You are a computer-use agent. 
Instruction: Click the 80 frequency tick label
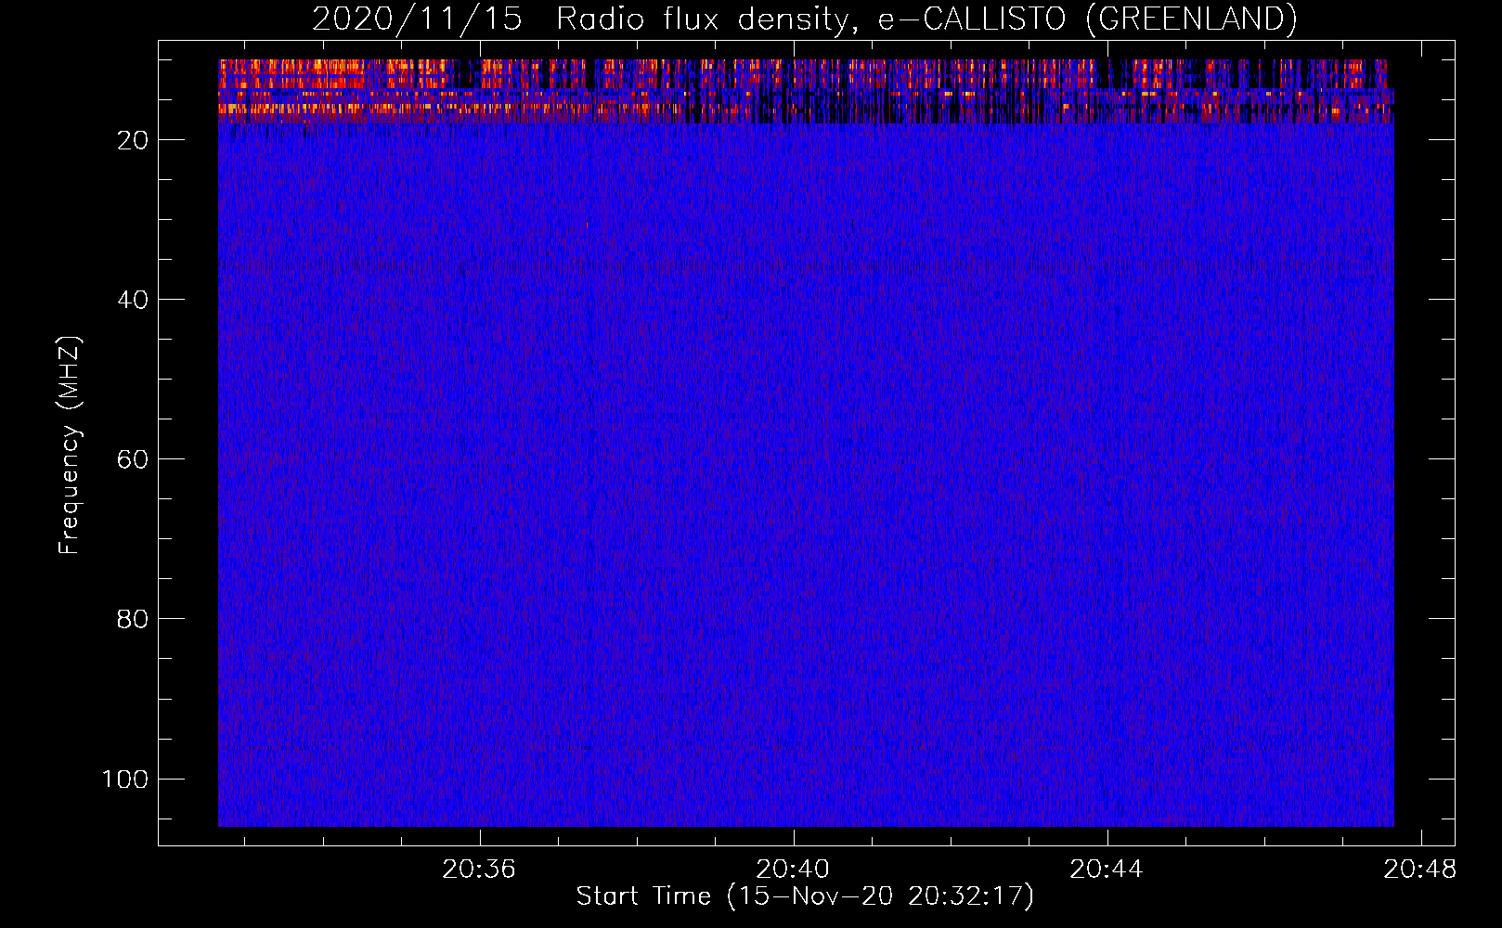[133, 619]
